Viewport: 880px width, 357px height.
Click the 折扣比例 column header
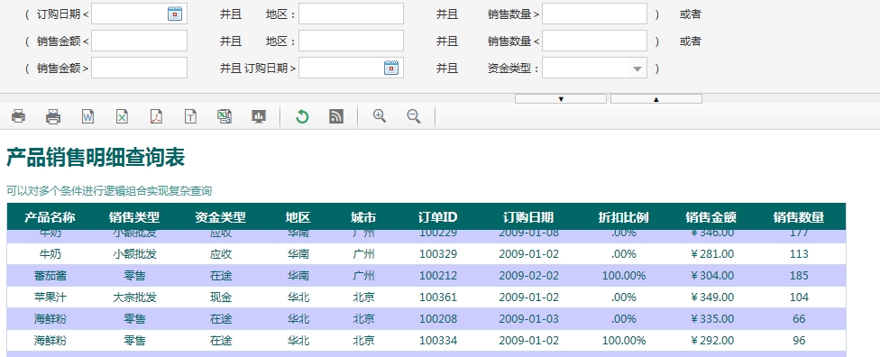click(x=624, y=217)
